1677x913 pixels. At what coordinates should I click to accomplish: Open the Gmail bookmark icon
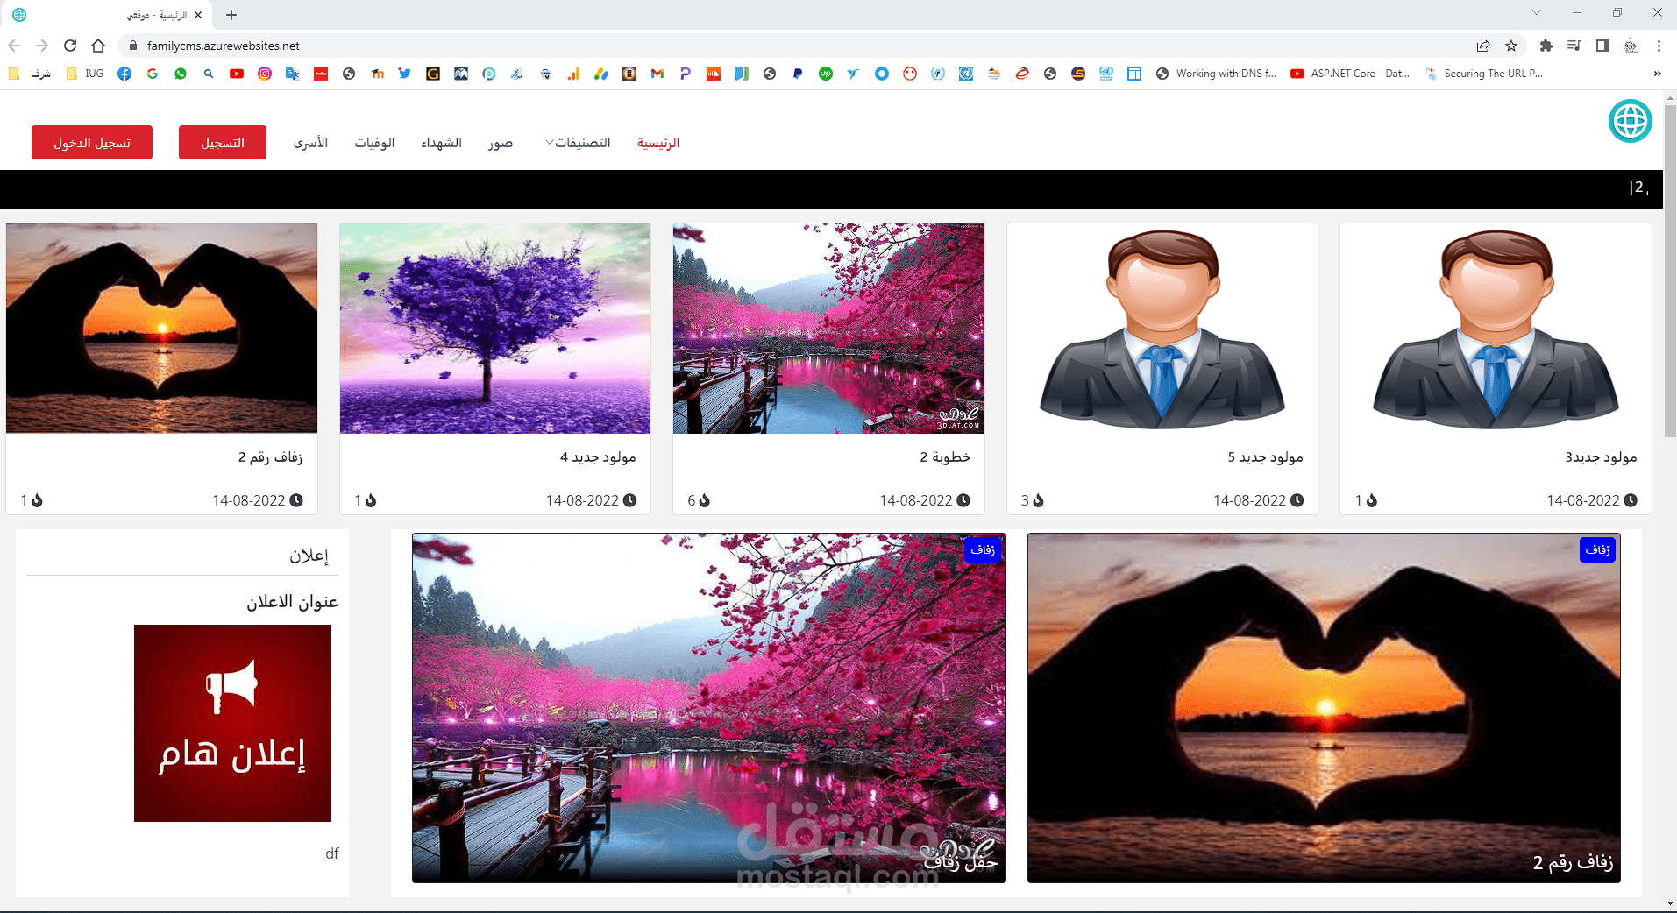(x=657, y=74)
